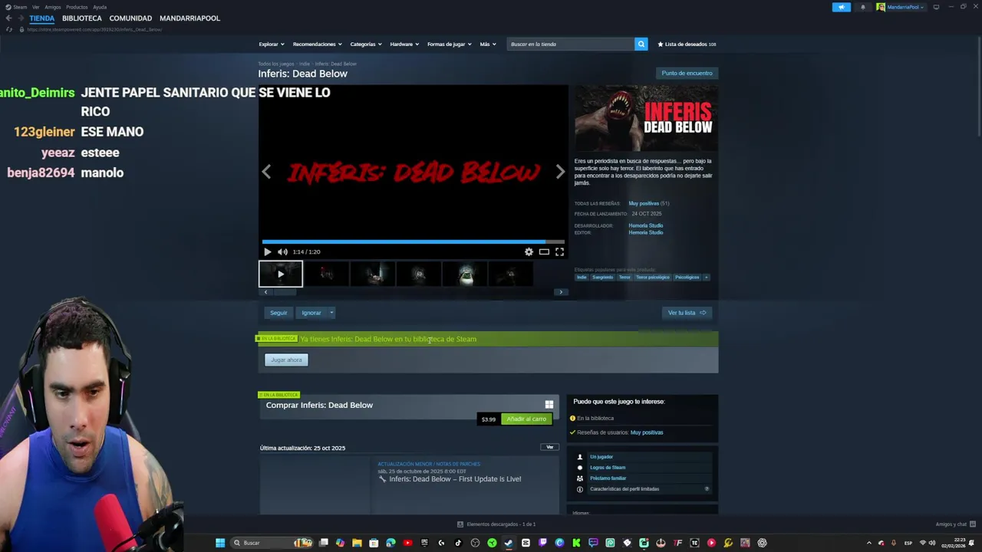Click the Seguir button

coord(278,313)
